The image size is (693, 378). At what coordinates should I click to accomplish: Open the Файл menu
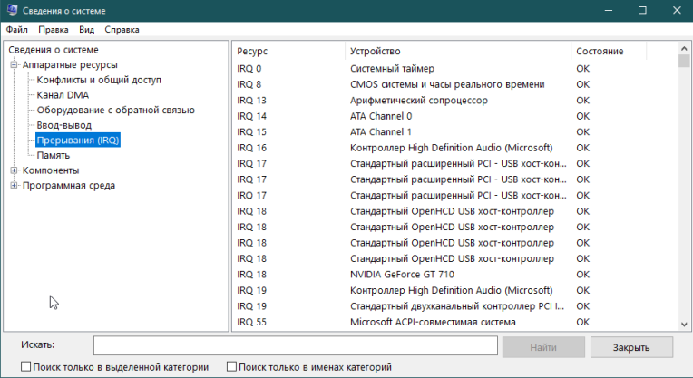tap(15, 29)
